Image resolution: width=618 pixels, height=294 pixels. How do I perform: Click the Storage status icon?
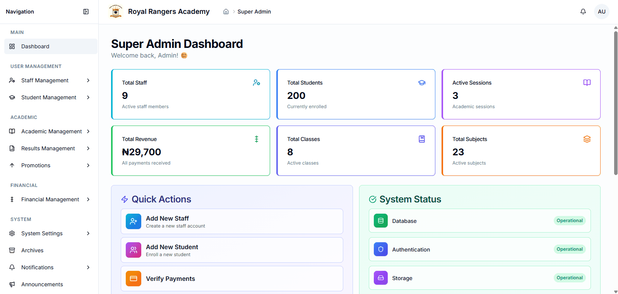pyautogui.click(x=381, y=278)
